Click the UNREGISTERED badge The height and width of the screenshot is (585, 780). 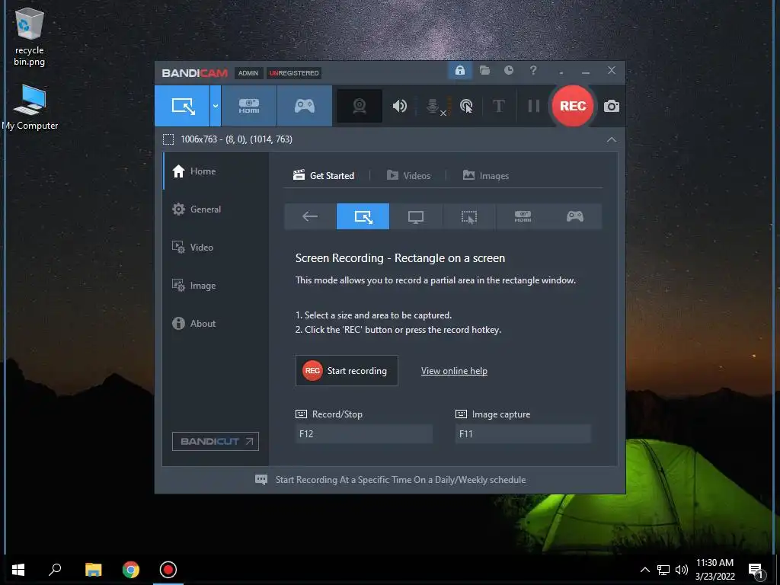[294, 73]
